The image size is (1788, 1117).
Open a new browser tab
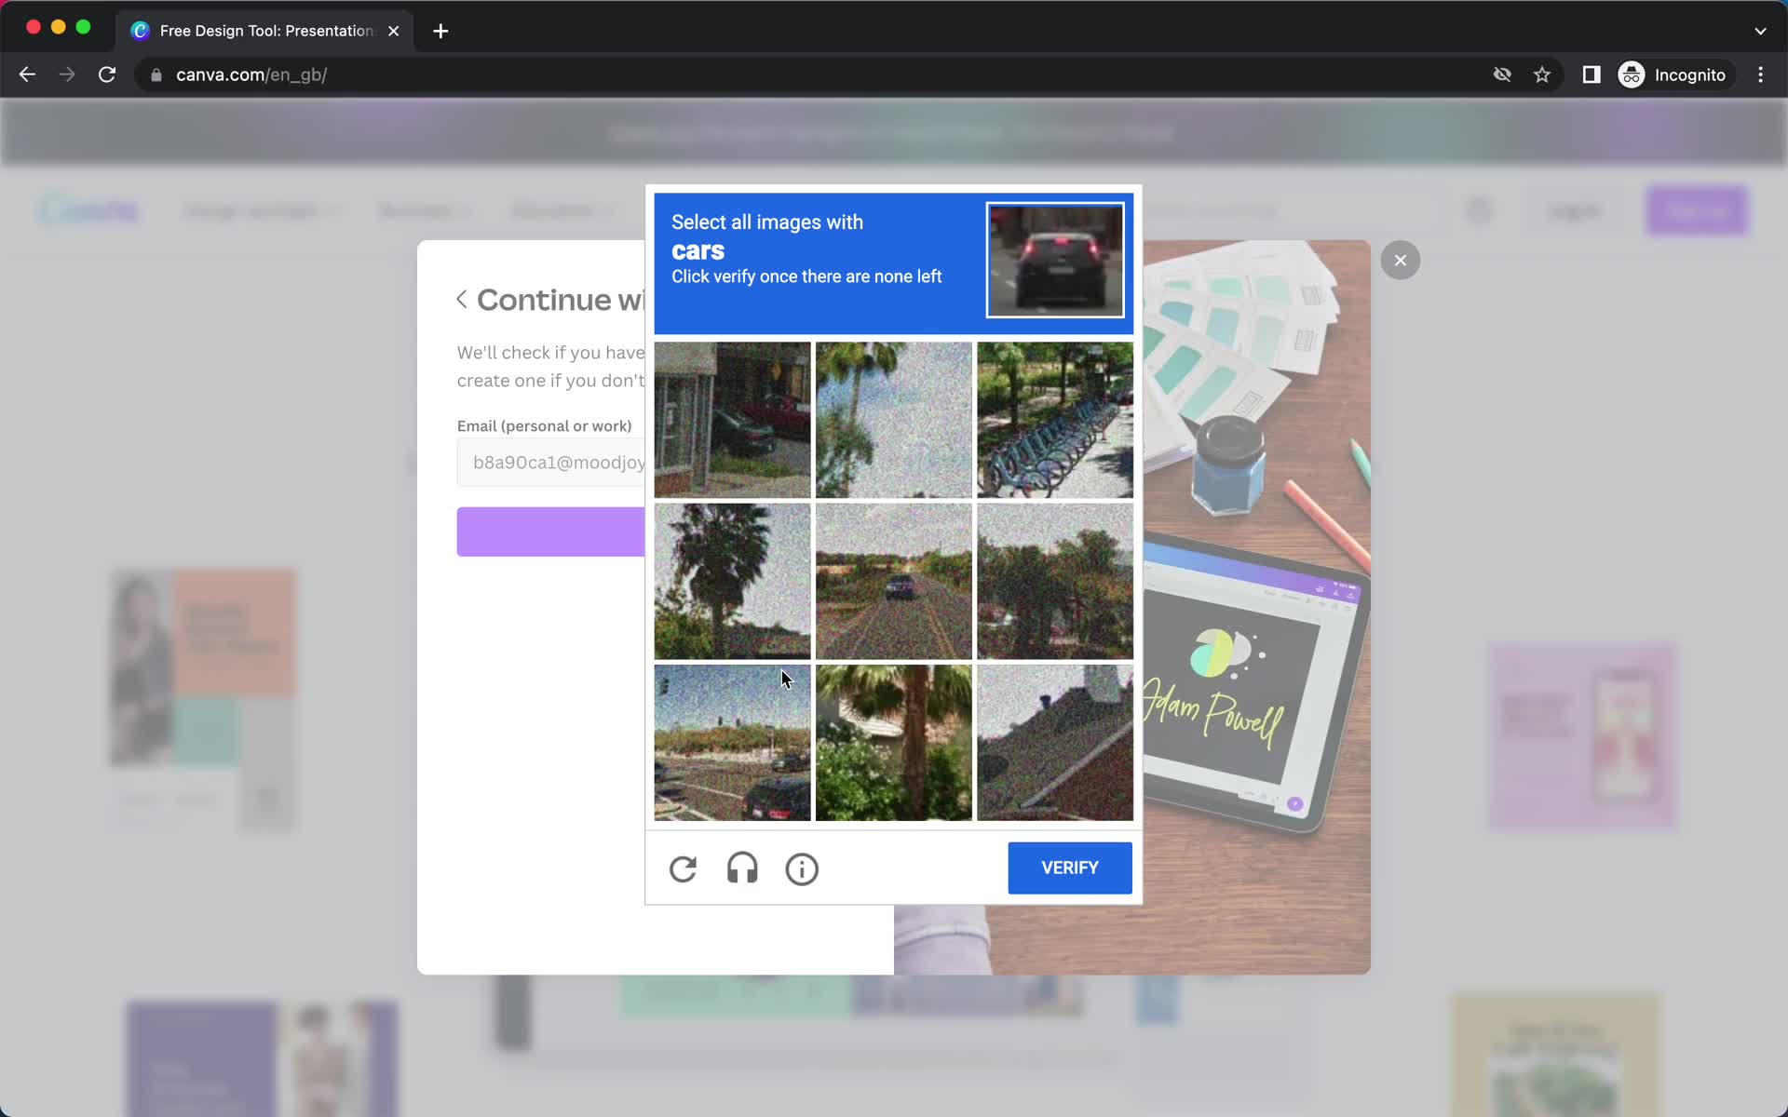pos(440,31)
